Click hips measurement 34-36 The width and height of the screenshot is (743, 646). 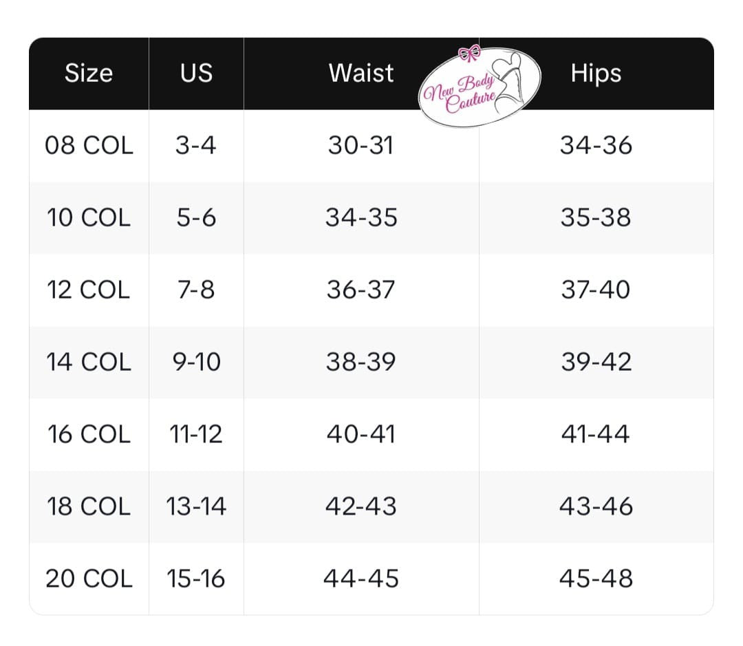(x=596, y=146)
